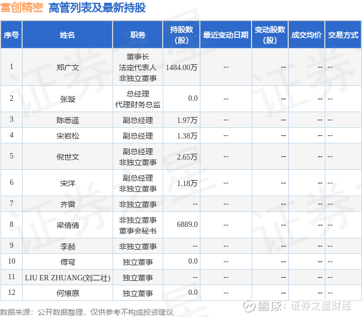Click the name LIU ER ZHUANG(刘二壮)

click(x=68, y=278)
